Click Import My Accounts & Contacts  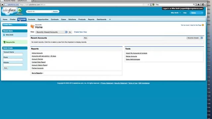click(136, 53)
